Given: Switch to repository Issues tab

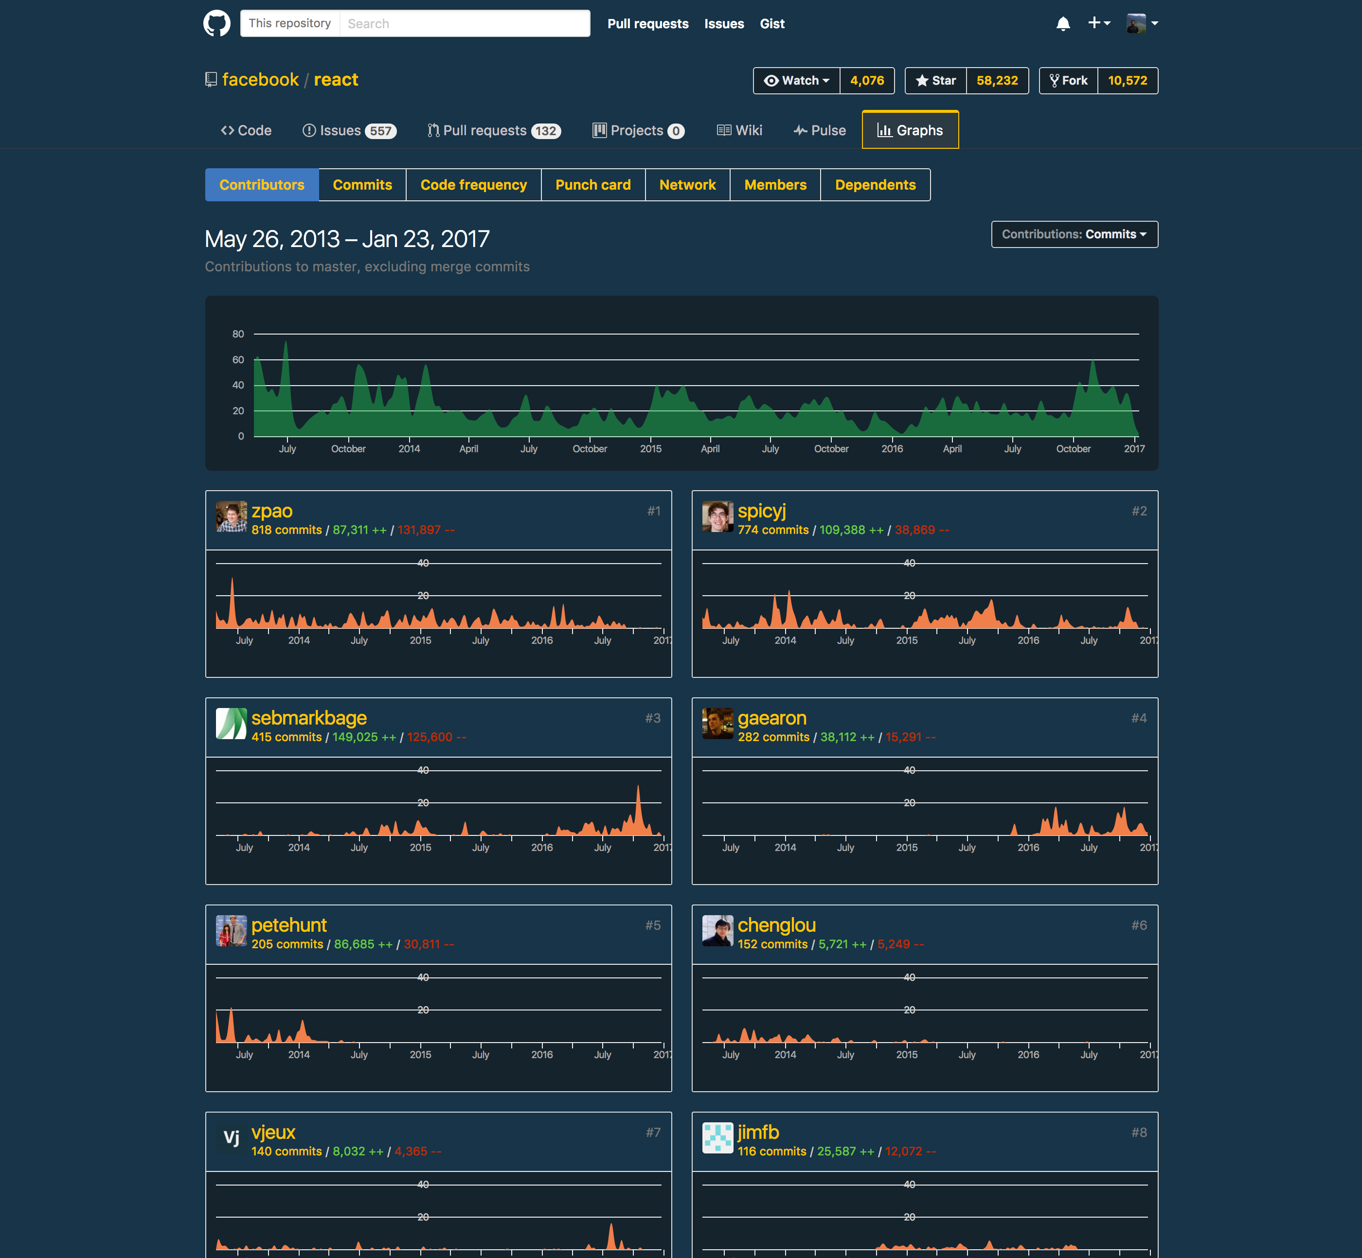Looking at the screenshot, I should [x=349, y=130].
